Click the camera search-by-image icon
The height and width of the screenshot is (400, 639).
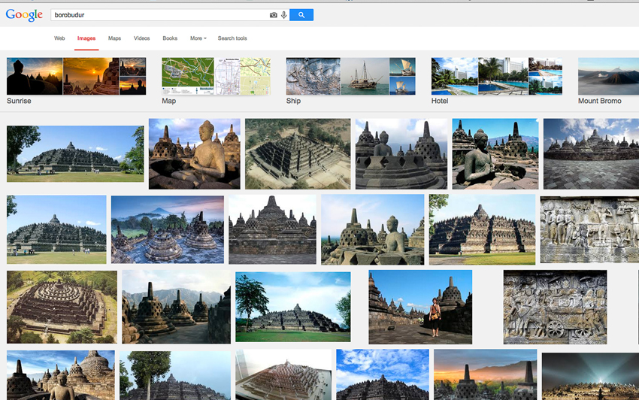274,15
